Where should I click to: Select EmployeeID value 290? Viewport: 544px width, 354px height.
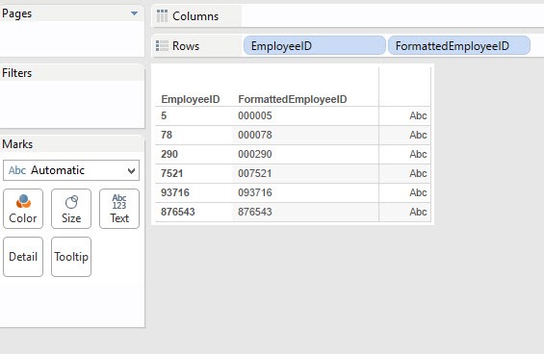169,154
